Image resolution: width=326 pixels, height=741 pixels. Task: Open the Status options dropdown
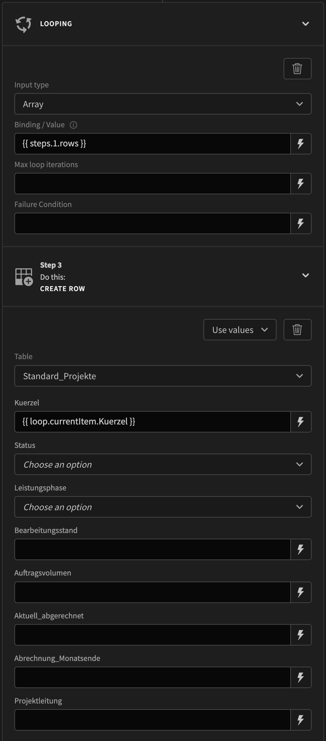click(x=163, y=464)
